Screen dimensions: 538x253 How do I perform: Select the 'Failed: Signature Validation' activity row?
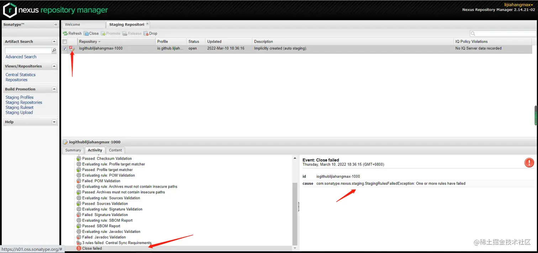click(x=105, y=215)
